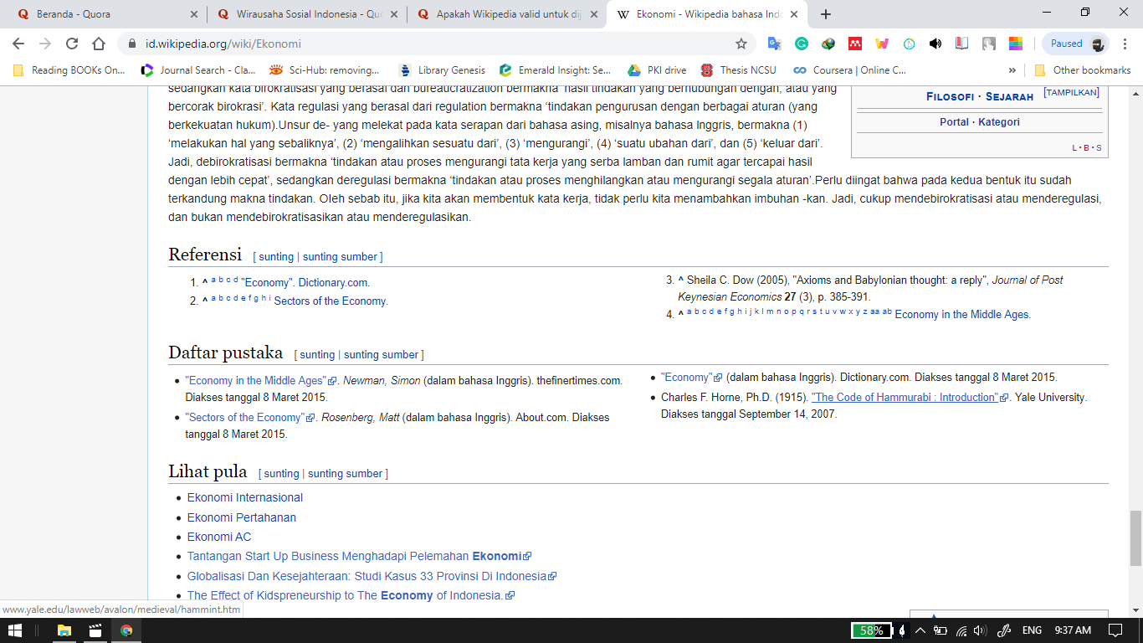
Task: Open the system volume control in tray
Action: point(981,630)
